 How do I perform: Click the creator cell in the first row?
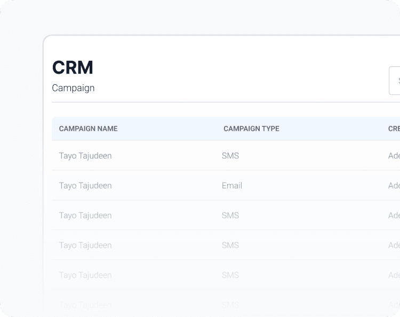click(394, 156)
